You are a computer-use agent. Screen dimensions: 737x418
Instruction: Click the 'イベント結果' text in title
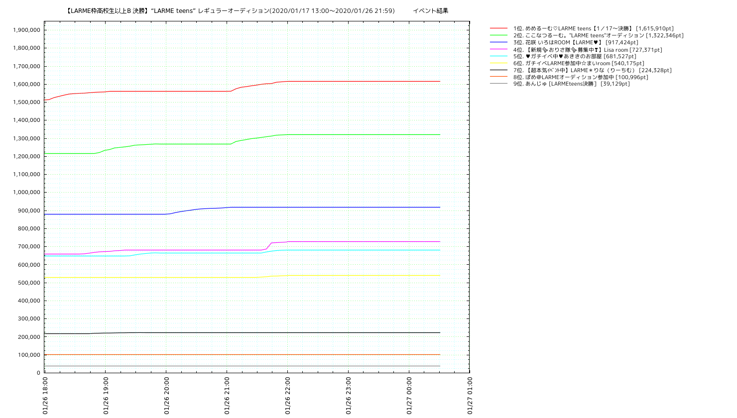pos(430,10)
